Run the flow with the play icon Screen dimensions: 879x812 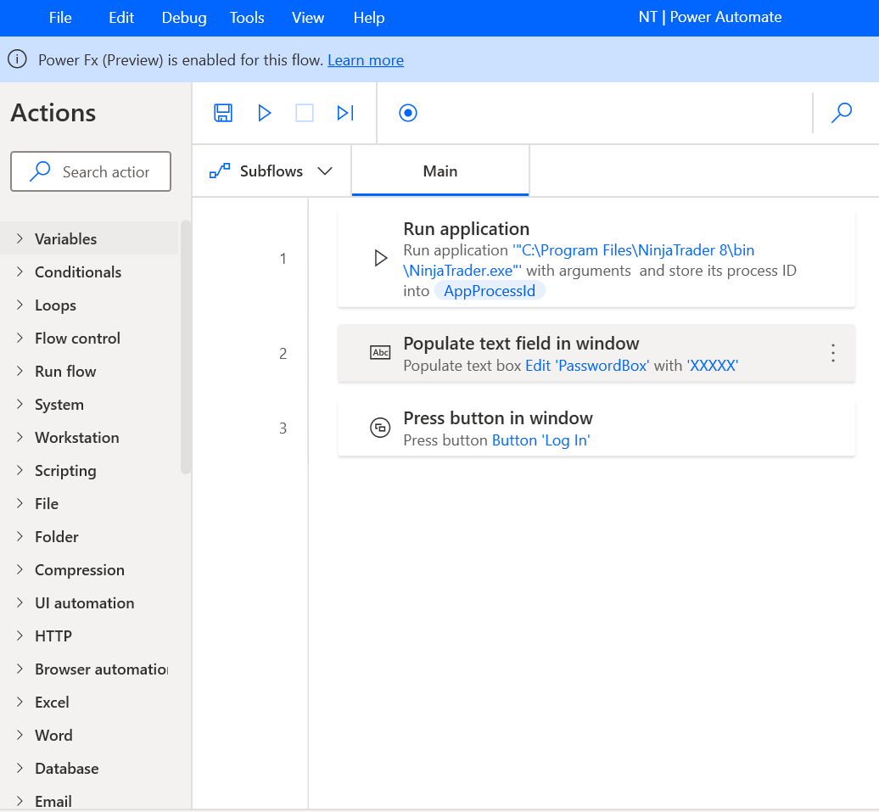[x=264, y=113]
